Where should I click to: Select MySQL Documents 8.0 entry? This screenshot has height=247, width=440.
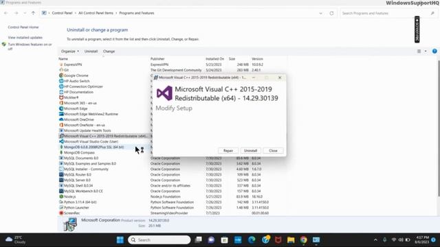coord(81,158)
